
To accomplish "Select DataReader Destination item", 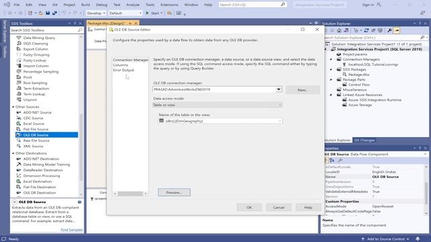I will pyautogui.click(x=43, y=170).
